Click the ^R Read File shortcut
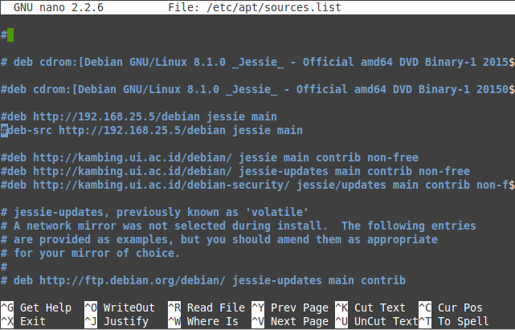Viewport: 515px width, 330px height. [206, 308]
